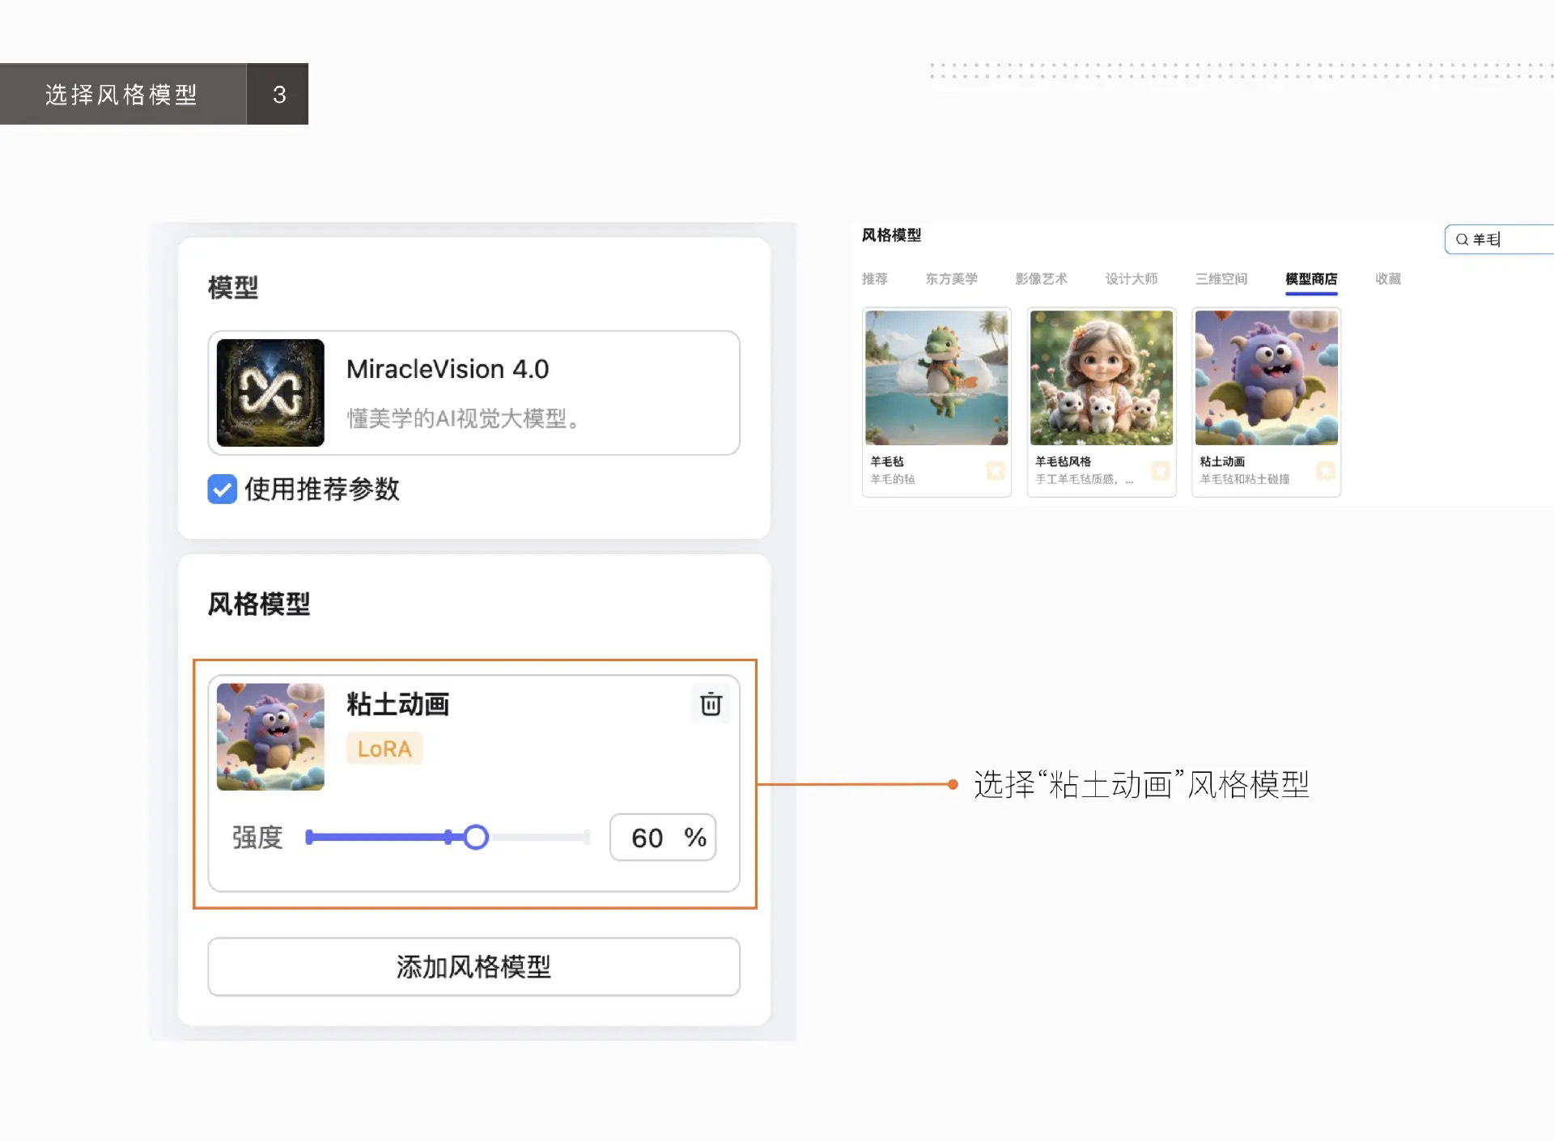
Task: Uncheck 使用推荐参数 recommended parameters
Action: coord(222,490)
